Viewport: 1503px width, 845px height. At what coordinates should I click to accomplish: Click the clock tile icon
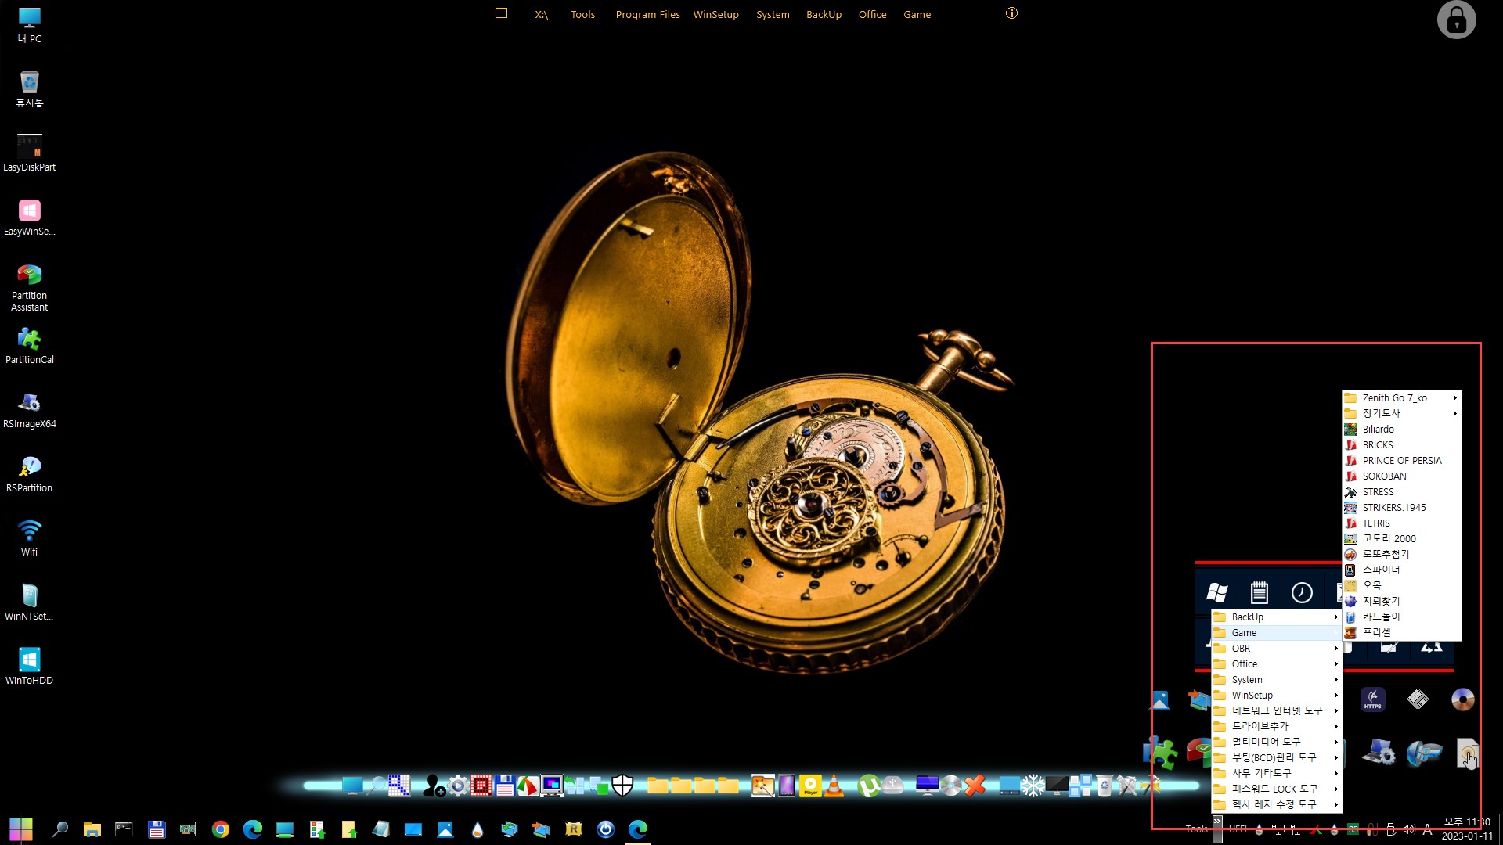click(1302, 593)
